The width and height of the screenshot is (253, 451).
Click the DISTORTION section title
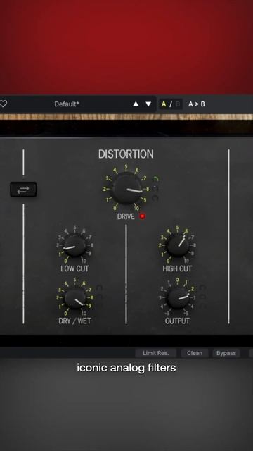click(126, 154)
